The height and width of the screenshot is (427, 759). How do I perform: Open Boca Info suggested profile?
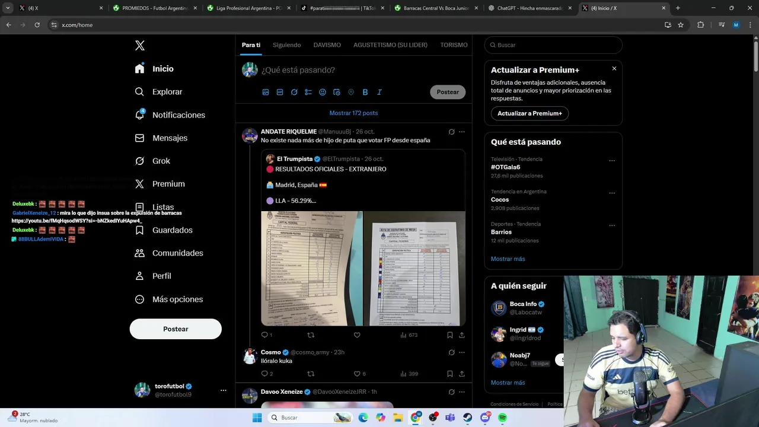522,304
